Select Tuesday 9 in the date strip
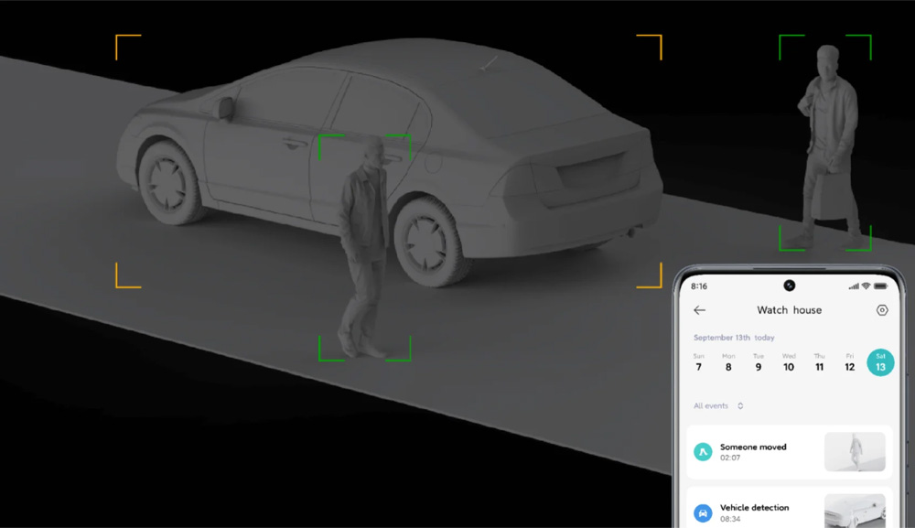This screenshot has height=528, width=915. tap(759, 362)
